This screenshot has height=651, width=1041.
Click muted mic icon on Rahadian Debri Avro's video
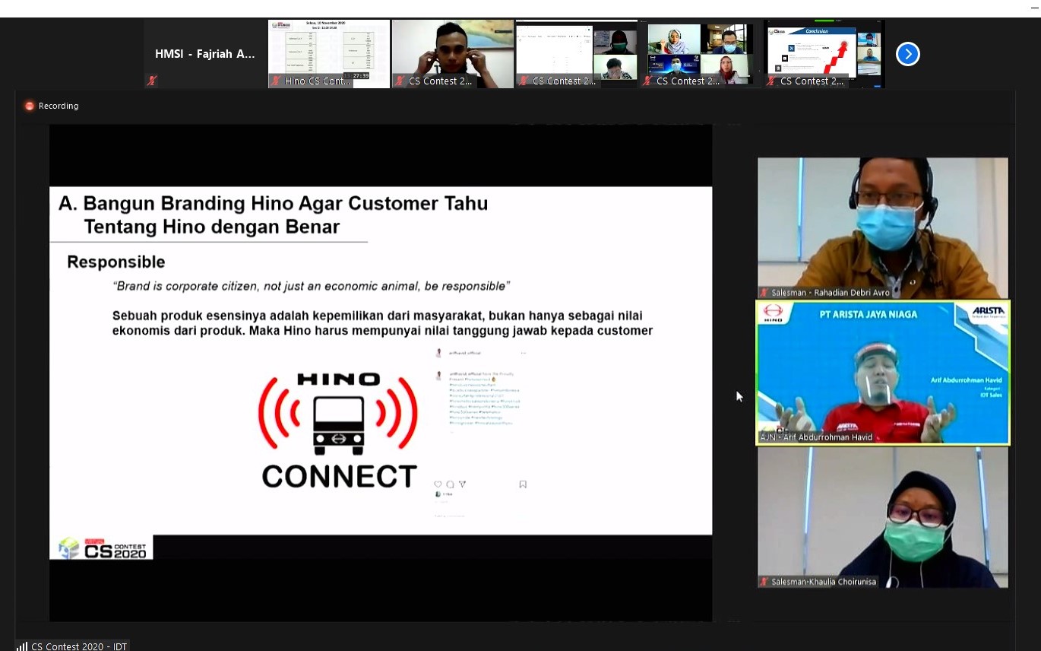[x=764, y=293]
